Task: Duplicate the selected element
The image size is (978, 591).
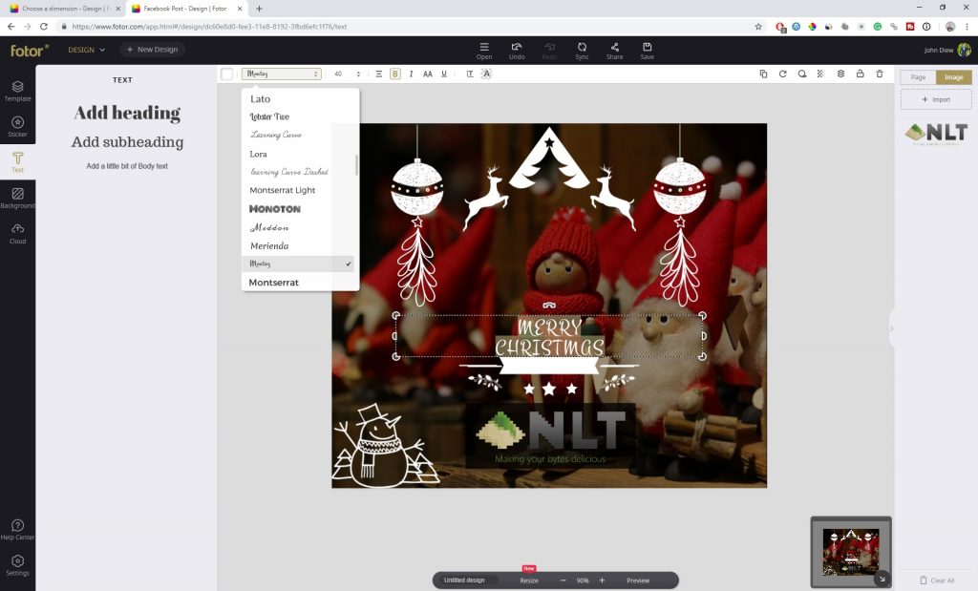Action: point(763,74)
